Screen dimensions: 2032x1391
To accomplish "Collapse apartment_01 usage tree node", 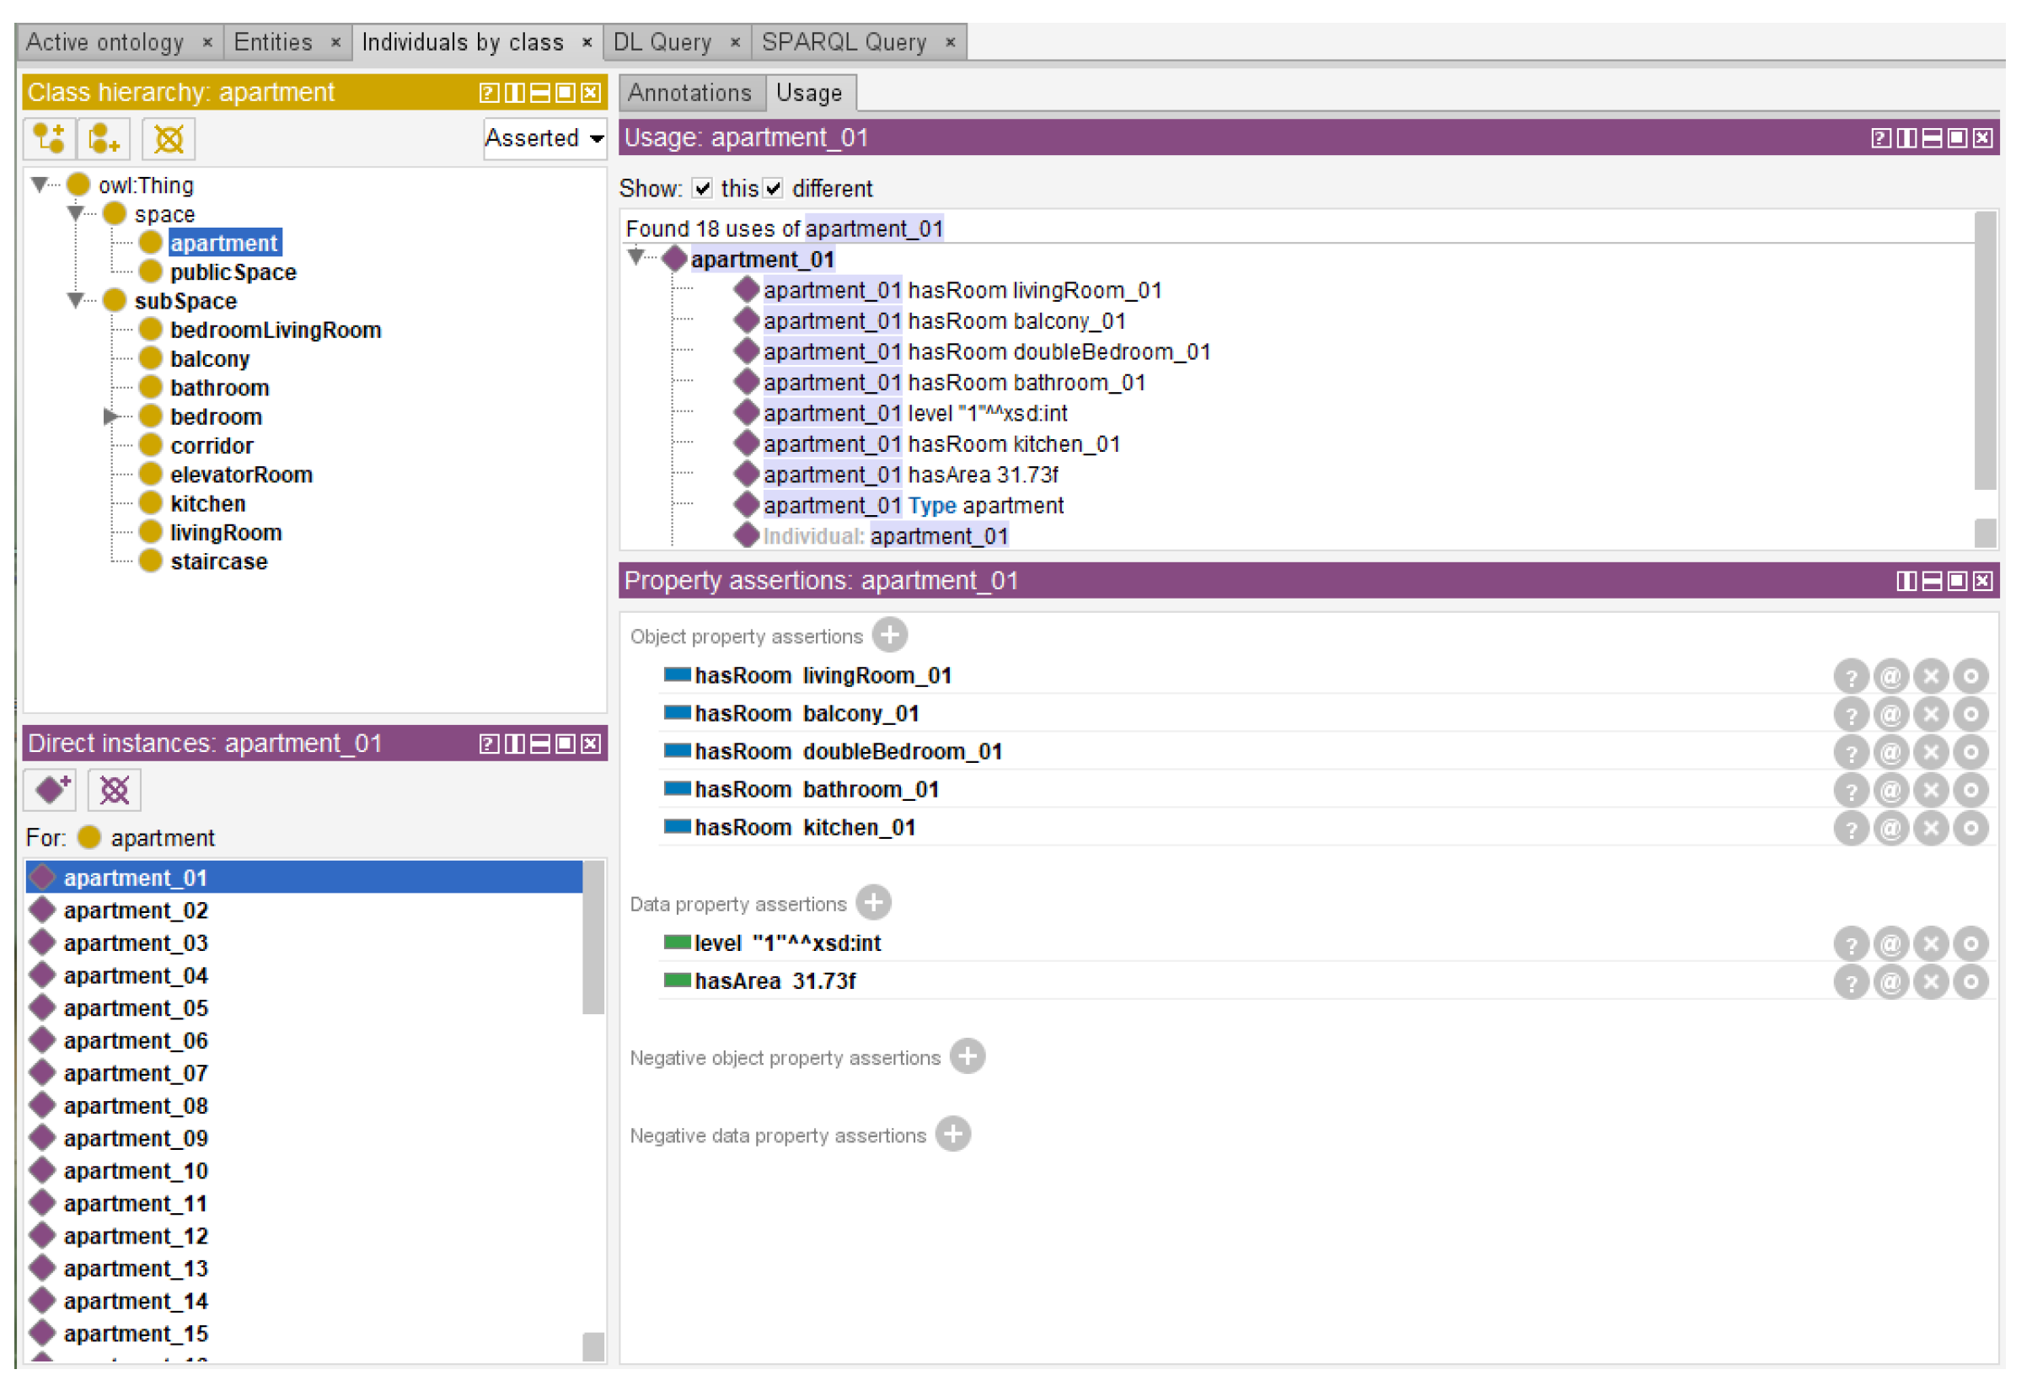I will coord(637,258).
